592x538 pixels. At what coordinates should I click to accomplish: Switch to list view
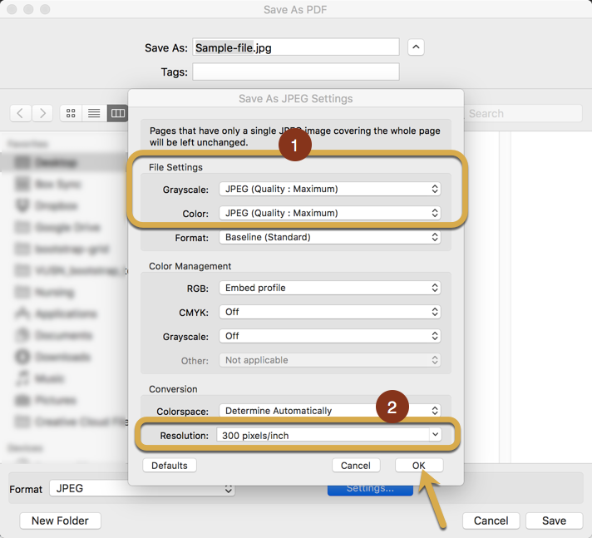94,113
